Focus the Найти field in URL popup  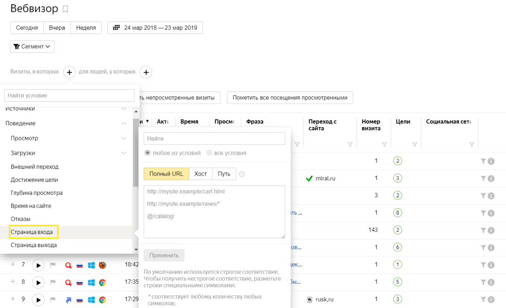click(214, 139)
